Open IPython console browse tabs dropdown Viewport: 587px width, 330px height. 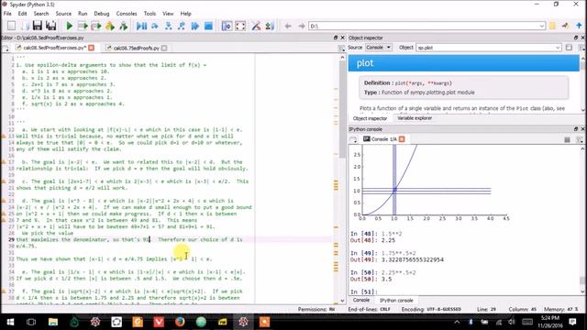tap(353, 139)
